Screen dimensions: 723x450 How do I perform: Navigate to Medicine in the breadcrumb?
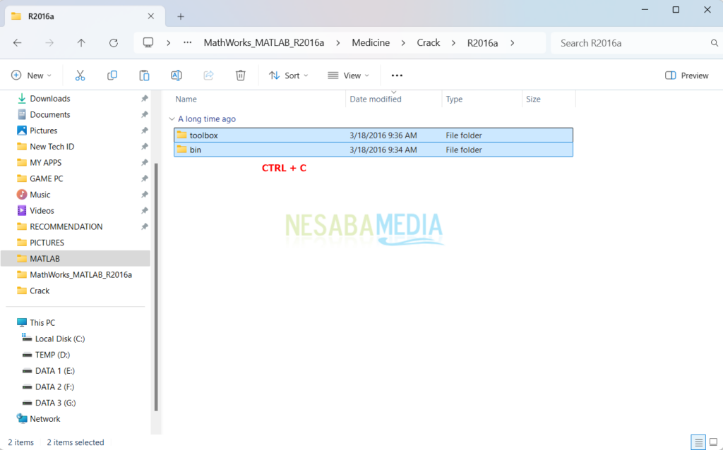tap(370, 42)
